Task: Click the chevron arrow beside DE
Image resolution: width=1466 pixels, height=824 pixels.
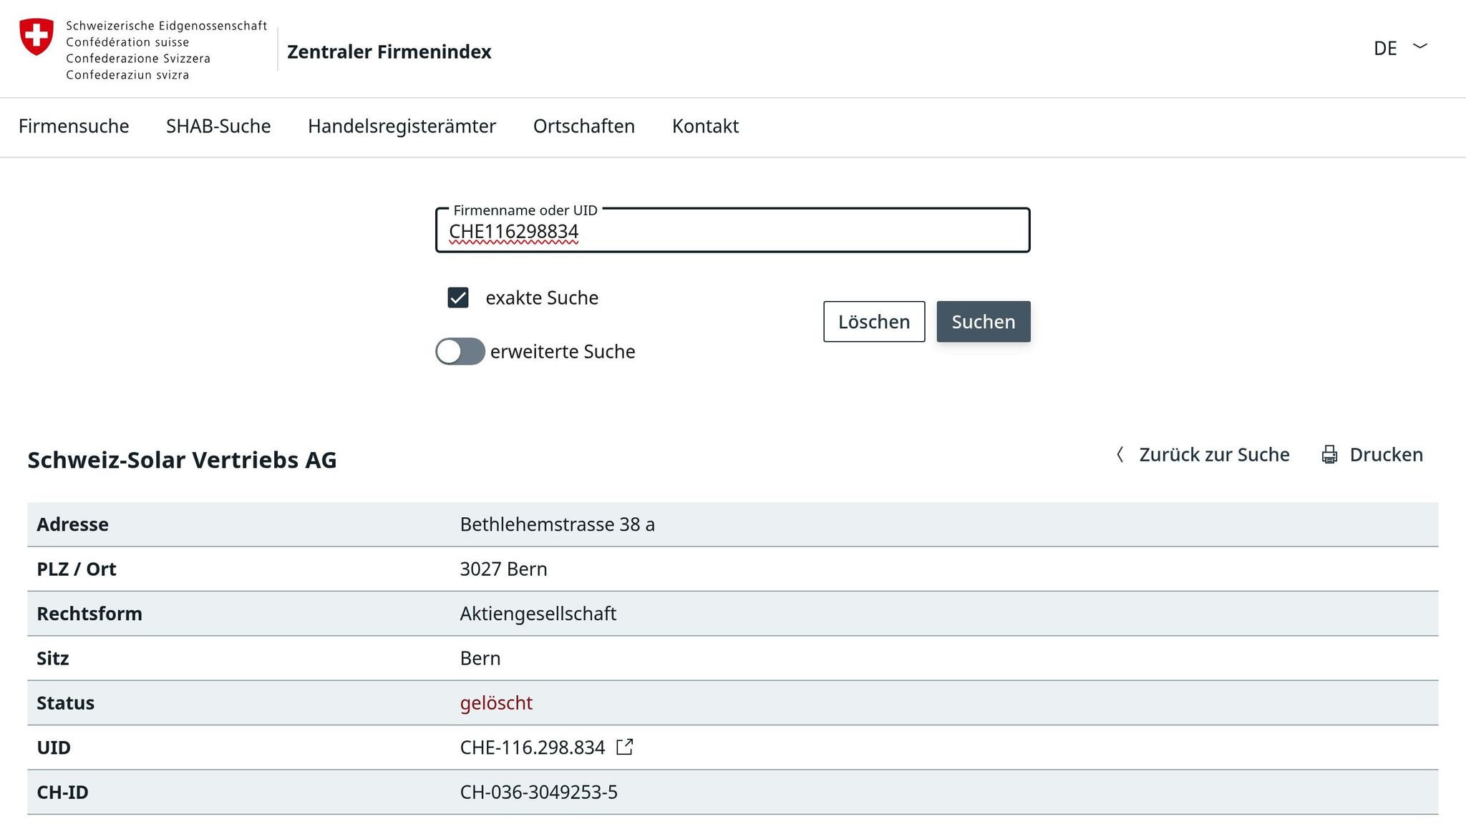Action: click(x=1420, y=46)
